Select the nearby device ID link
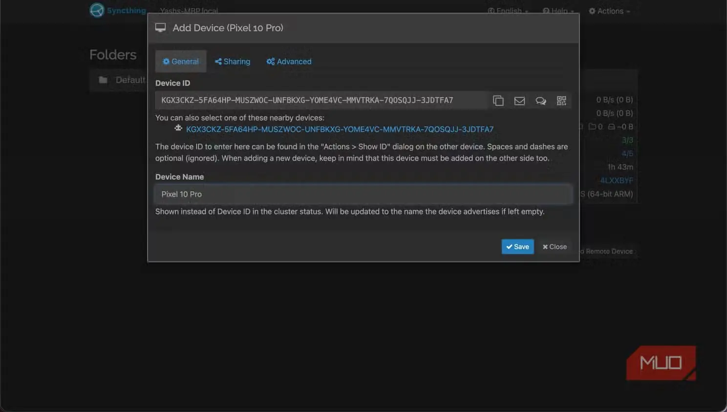The image size is (727, 412). click(x=340, y=129)
